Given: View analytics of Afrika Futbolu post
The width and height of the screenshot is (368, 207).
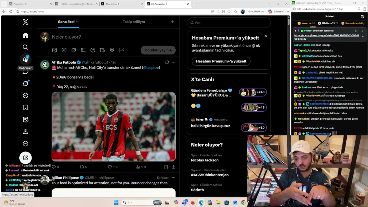Looking at the screenshot, I should coord(141,167).
